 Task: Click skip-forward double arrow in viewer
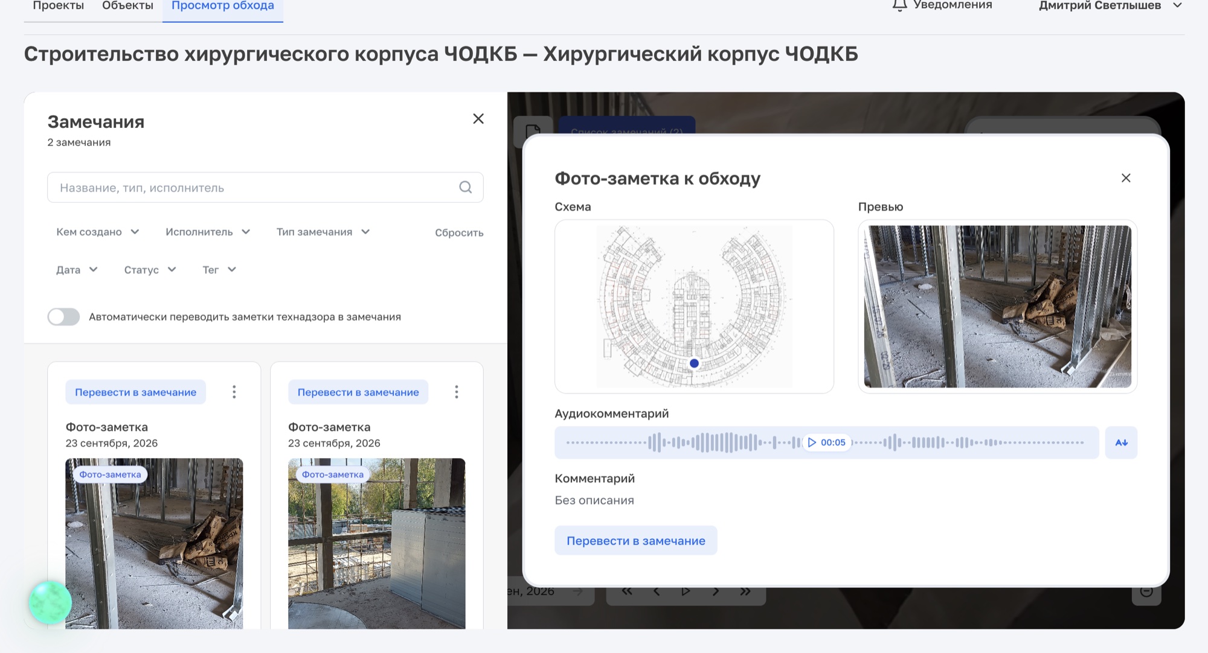click(x=745, y=591)
